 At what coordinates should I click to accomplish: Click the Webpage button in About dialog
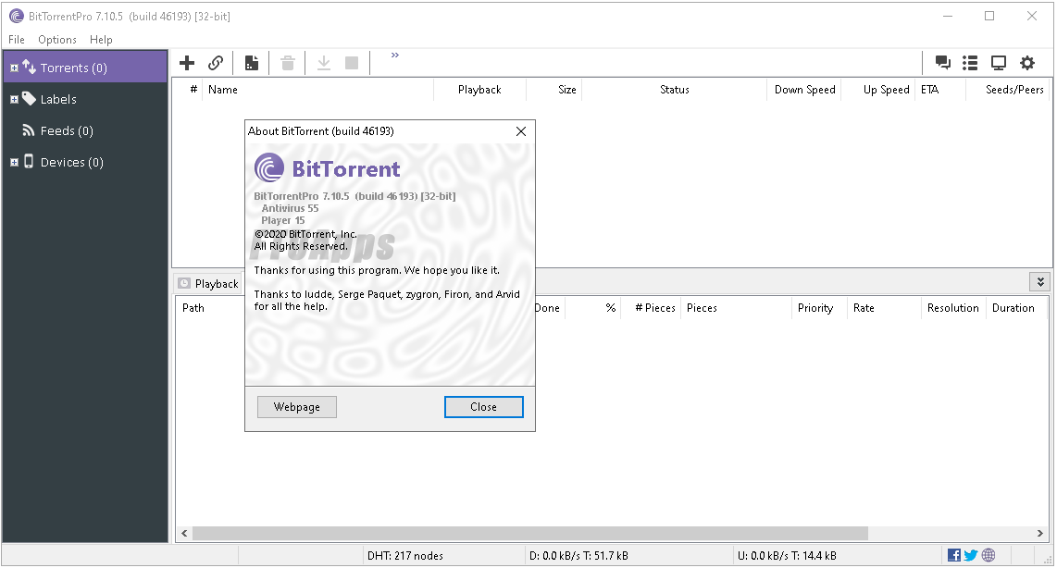[296, 407]
